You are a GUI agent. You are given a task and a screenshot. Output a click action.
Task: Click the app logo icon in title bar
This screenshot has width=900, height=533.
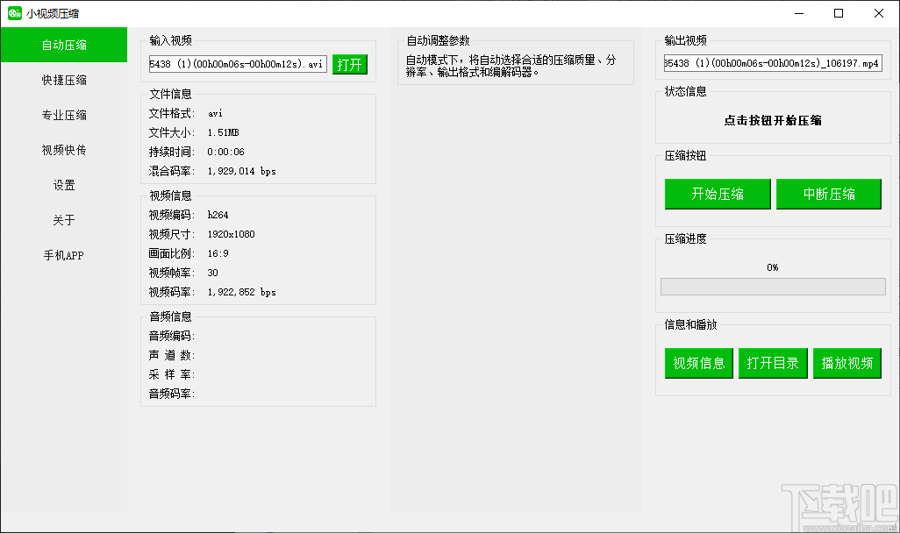click(15, 12)
